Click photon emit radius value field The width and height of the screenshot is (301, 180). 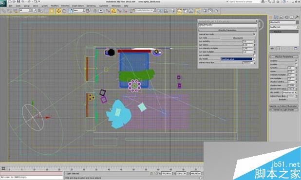click(x=291, y=89)
